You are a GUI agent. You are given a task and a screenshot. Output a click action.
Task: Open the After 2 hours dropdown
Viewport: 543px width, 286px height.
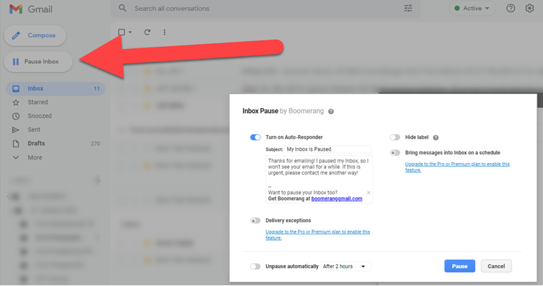[x=345, y=266]
